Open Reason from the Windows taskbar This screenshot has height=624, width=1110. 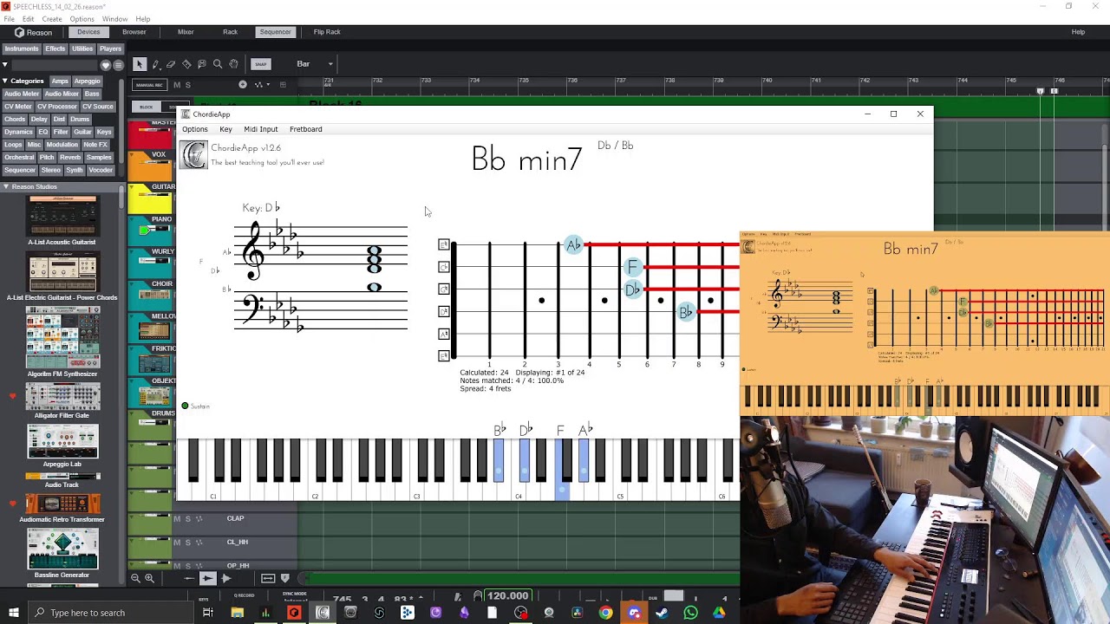294,613
